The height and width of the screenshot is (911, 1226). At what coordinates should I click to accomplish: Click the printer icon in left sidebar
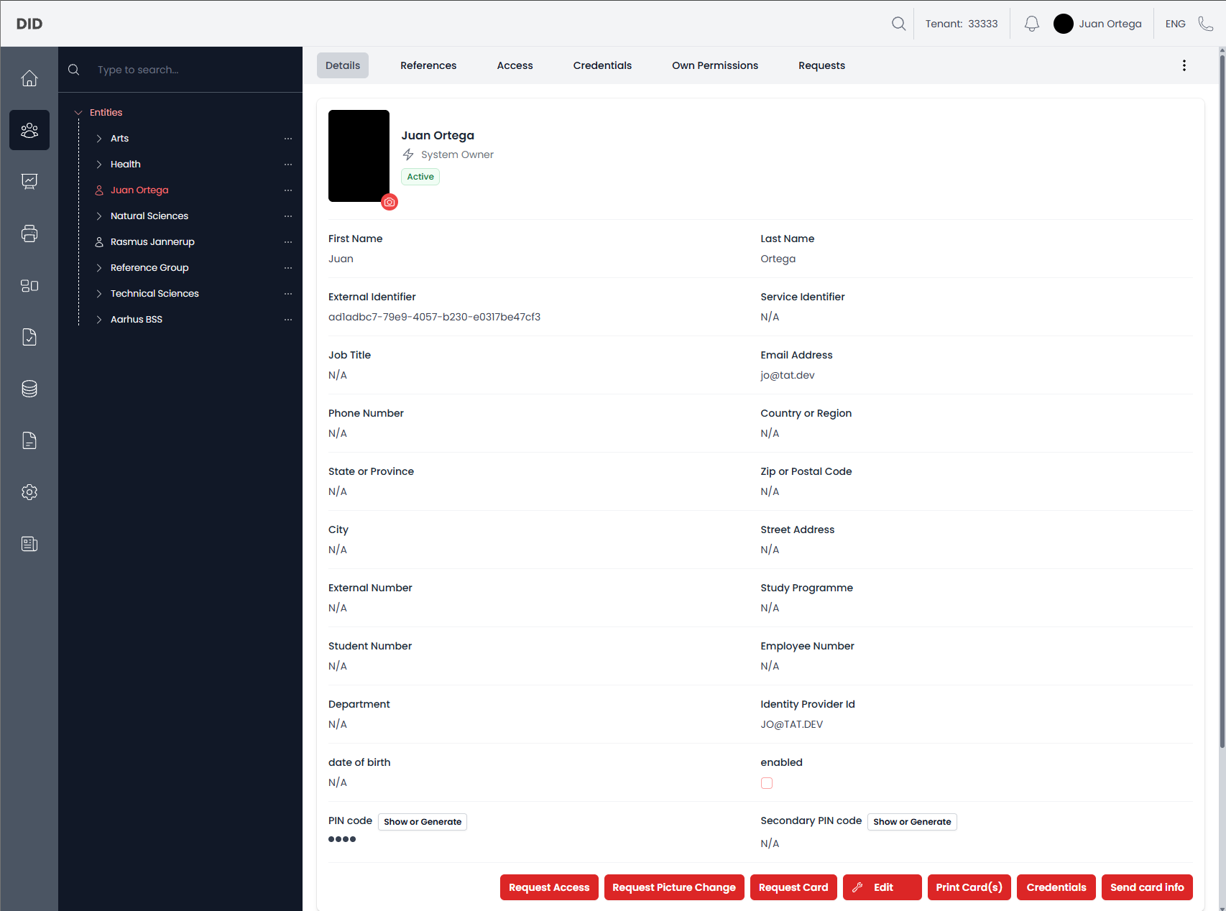click(x=29, y=233)
